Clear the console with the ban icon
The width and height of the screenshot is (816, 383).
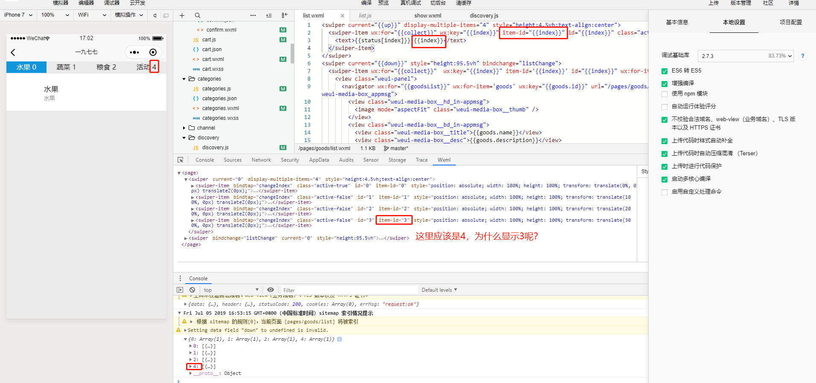point(192,290)
